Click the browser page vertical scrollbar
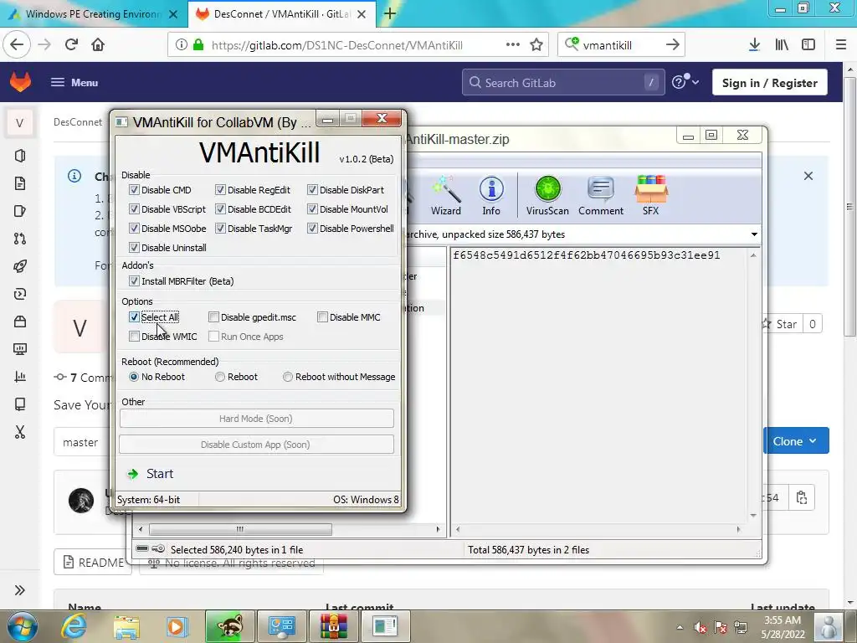Image resolution: width=857 pixels, height=643 pixels. [x=850, y=207]
